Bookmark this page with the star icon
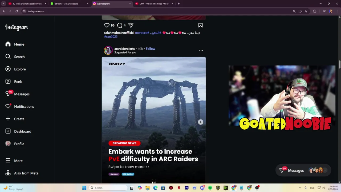 click(x=306, y=11)
